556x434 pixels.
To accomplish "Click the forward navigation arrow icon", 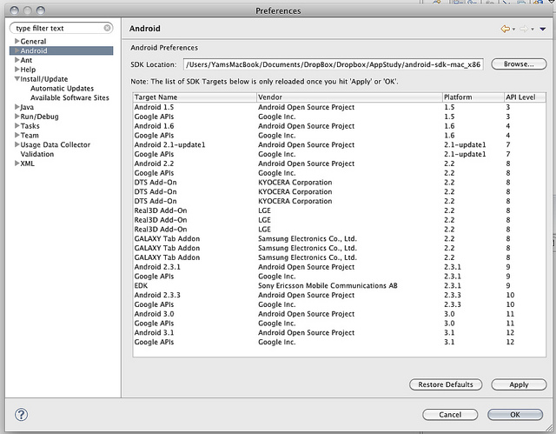I will pyautogui.click(x=524, y=29).
